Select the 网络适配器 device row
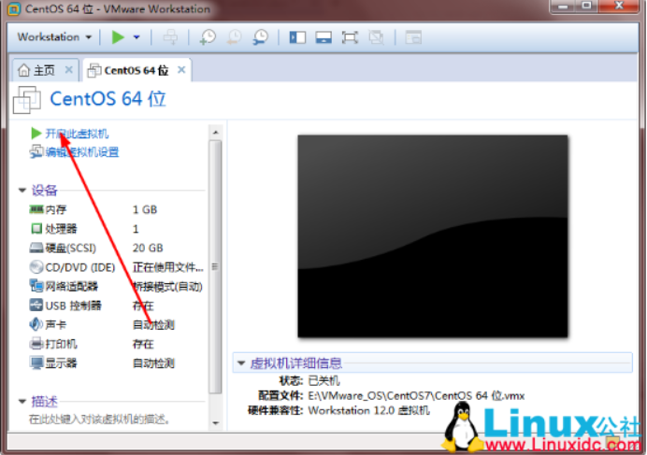 (x=117, y=286)
